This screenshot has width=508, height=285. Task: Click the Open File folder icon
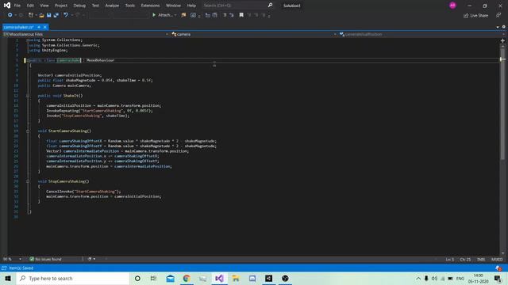click(41, 15)
